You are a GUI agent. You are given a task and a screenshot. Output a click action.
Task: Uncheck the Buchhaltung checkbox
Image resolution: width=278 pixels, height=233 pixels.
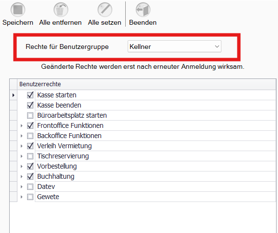click(x=30, y=176)
